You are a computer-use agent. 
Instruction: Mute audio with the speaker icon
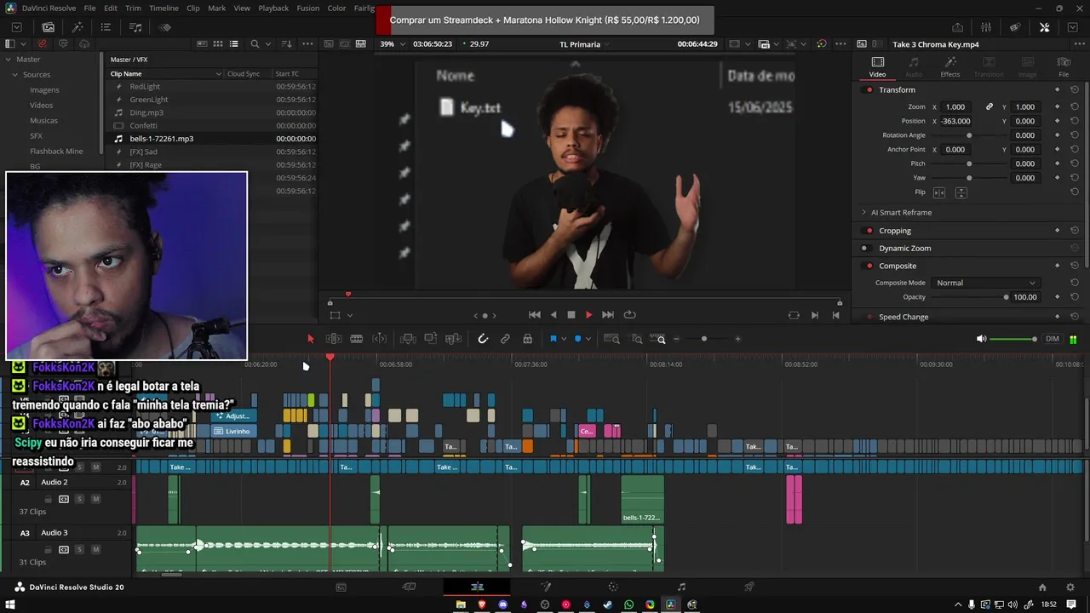(981, 339)
